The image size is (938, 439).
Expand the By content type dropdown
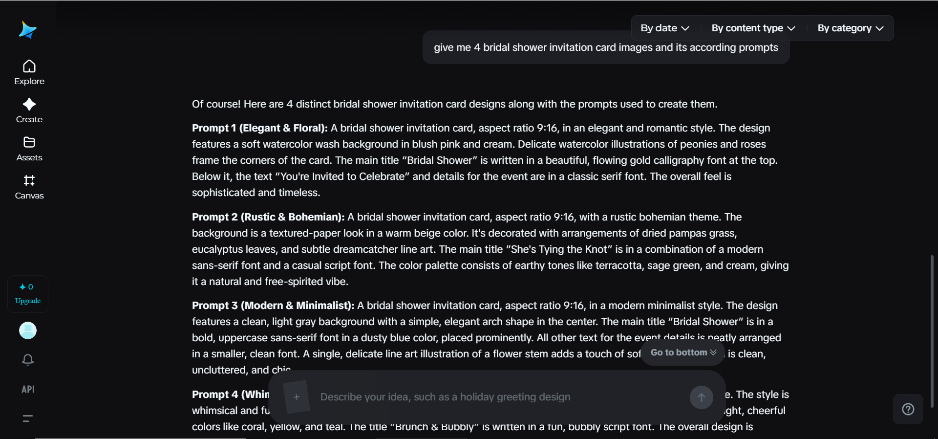[753, 28]
